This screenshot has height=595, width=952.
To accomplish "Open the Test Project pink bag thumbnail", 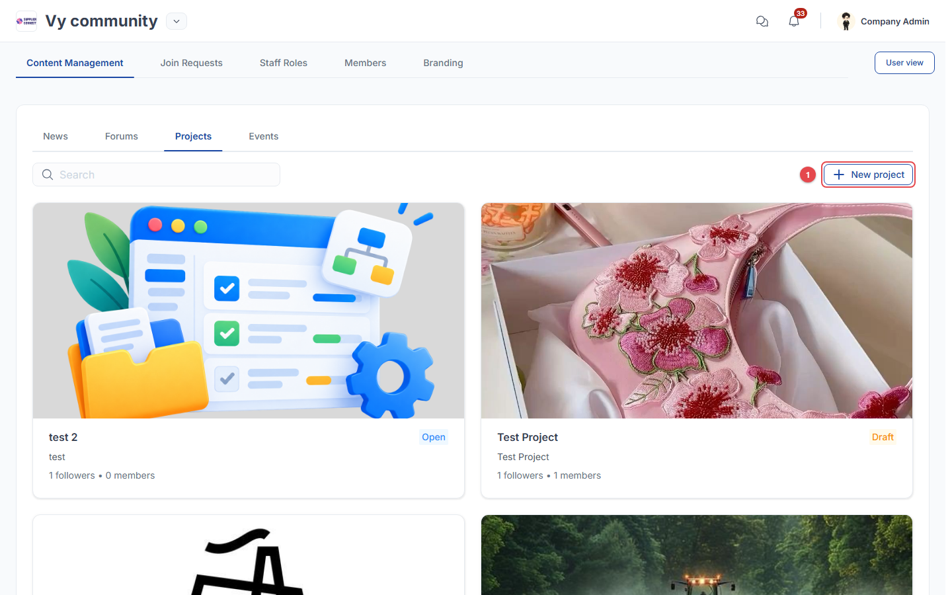I will (x=697, y=311).
